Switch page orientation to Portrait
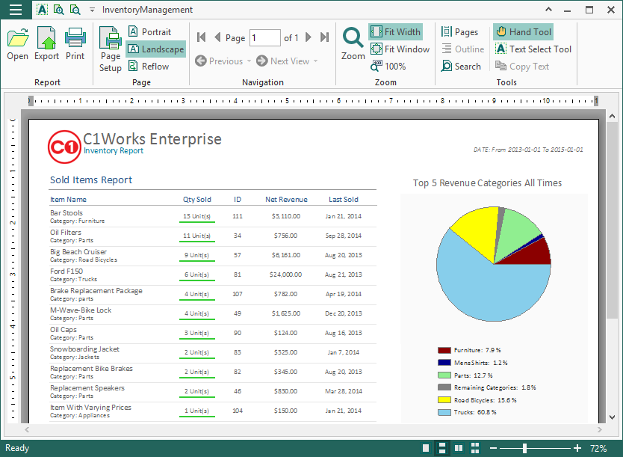623x457 pixels. click(150, 32)
